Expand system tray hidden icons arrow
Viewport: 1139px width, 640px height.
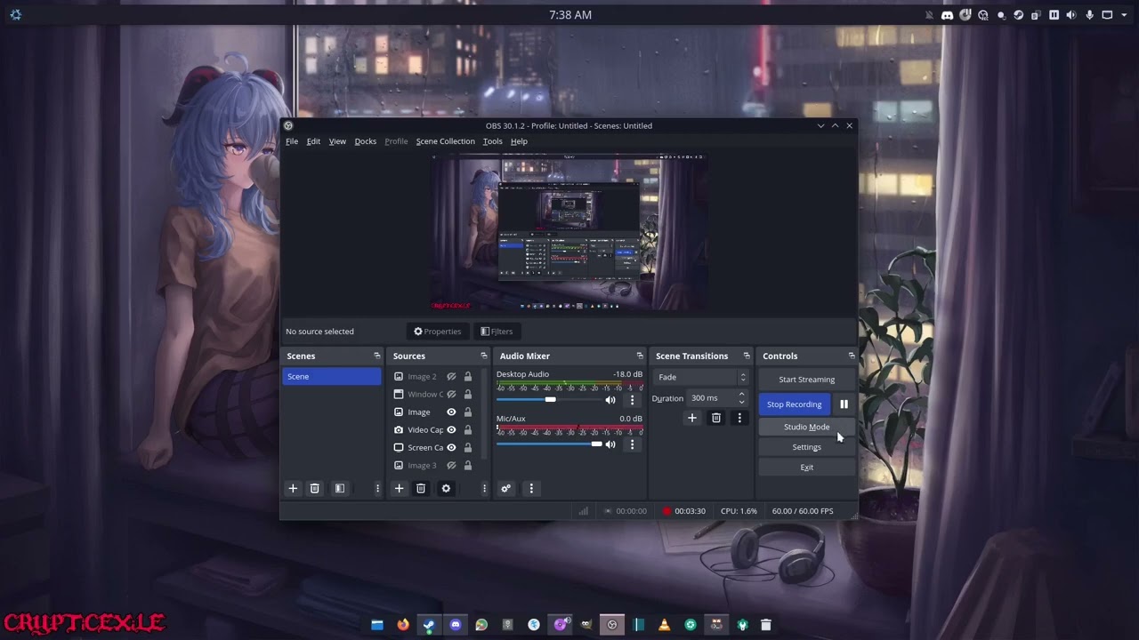(x=1126, y=15)
